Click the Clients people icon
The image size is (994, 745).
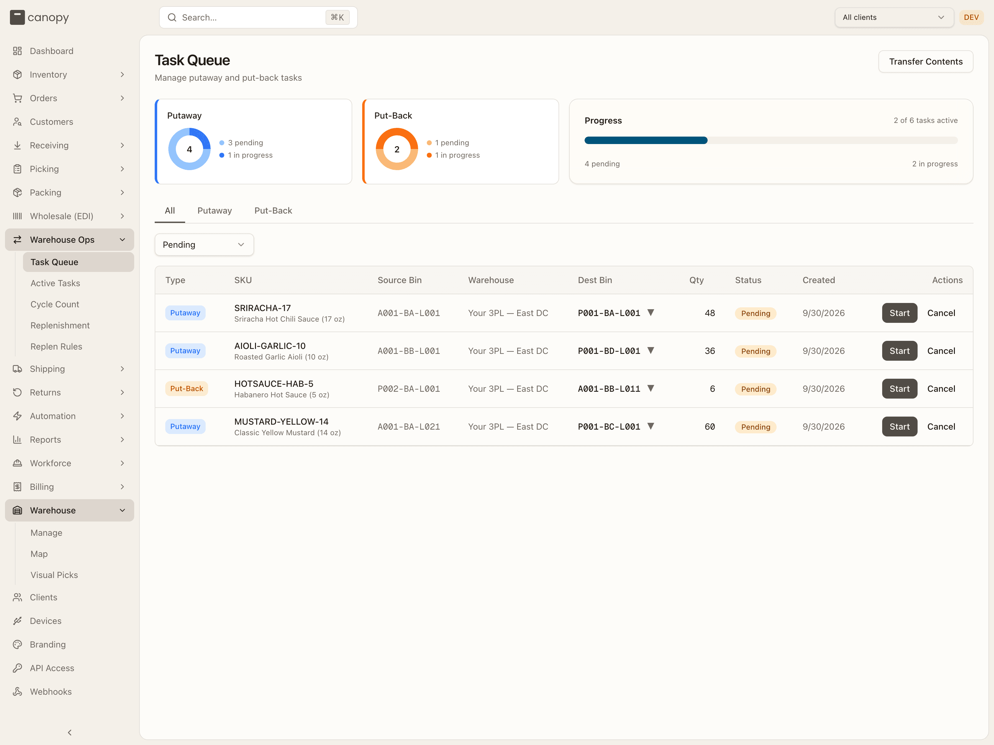pos(17,597)
